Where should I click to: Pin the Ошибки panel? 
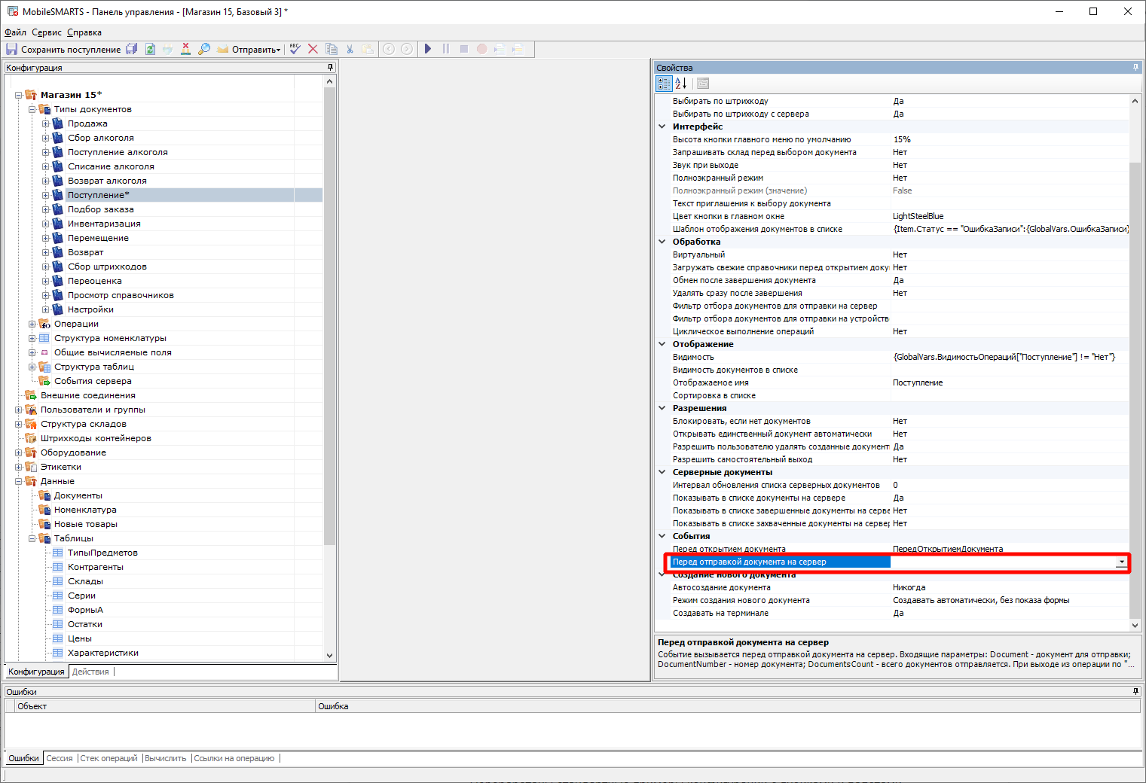click(x=1135, y=691)
